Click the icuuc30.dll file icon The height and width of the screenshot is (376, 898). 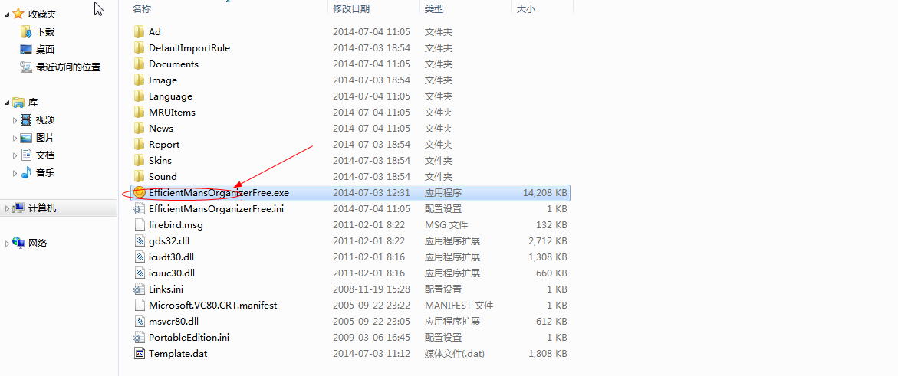[x=139, y=273]
